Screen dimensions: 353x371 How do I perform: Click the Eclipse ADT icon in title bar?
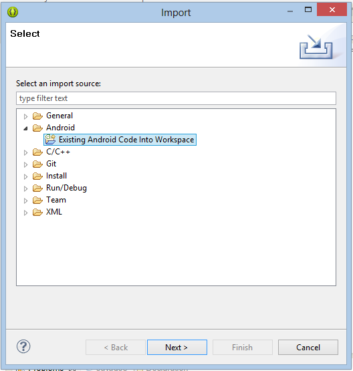pyautogui.click(x=13, y=12)
